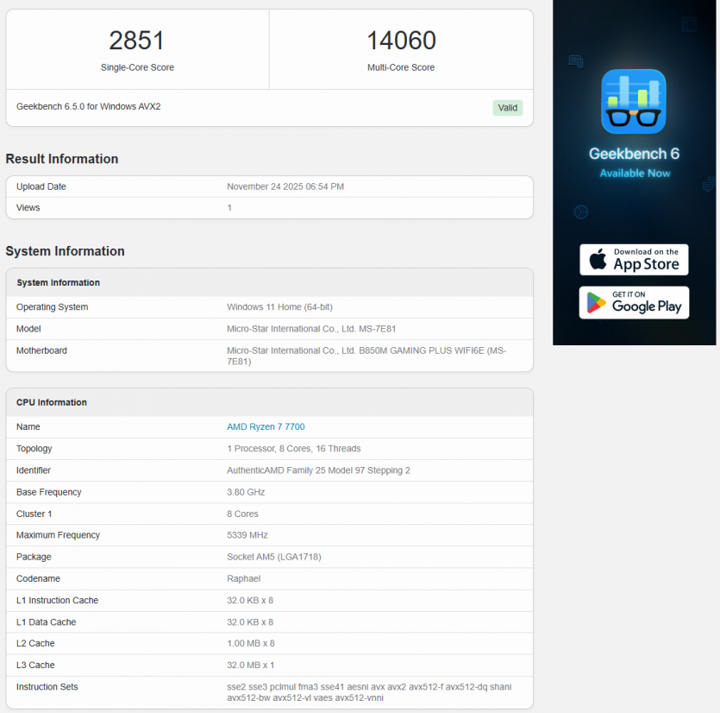Click the Maximum Frequency 5339 MHz value
The image size is (720, 713).
click(249, 535)
